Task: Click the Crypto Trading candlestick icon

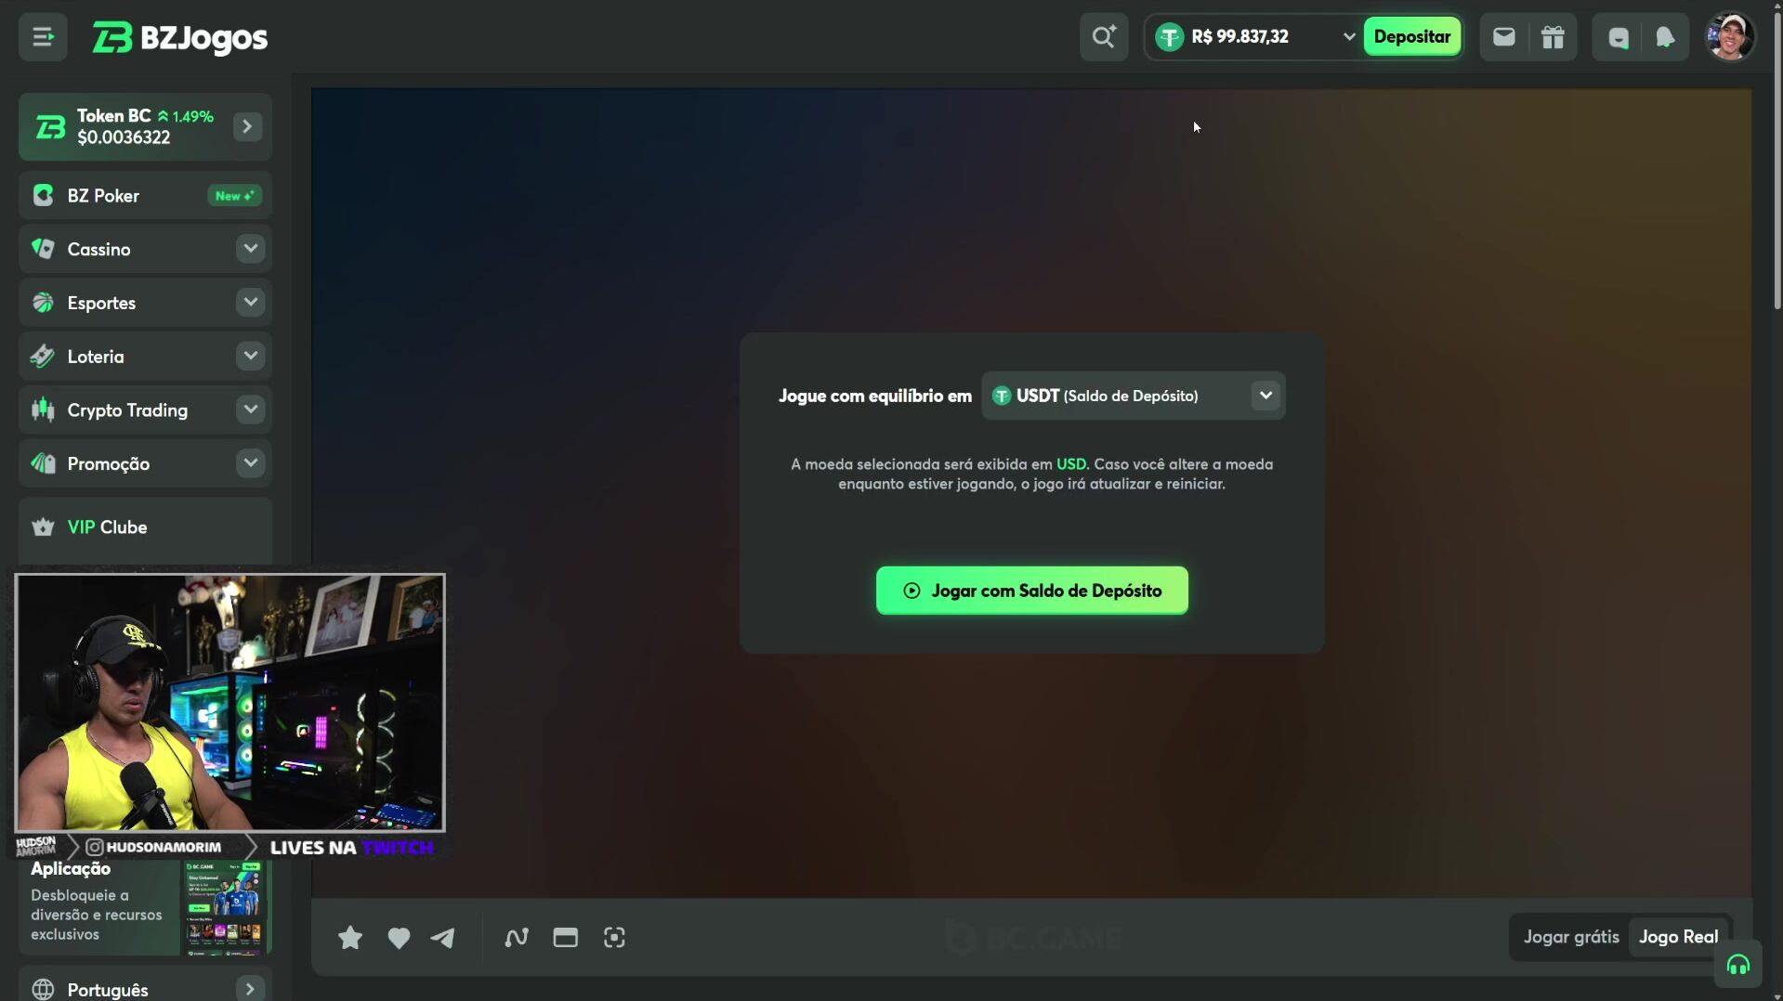Action: [x=43, y=409]
